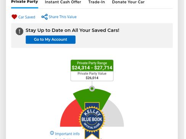Click the share network icon
Viewport: 186px width, 139px height.
[45, 17]
